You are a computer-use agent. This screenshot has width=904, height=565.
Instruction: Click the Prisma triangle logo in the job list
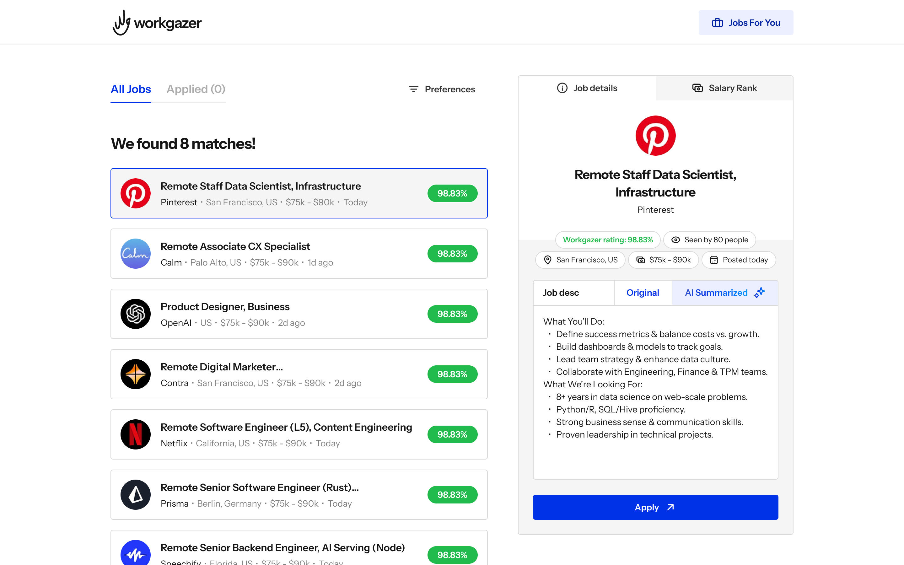[136, 495]
